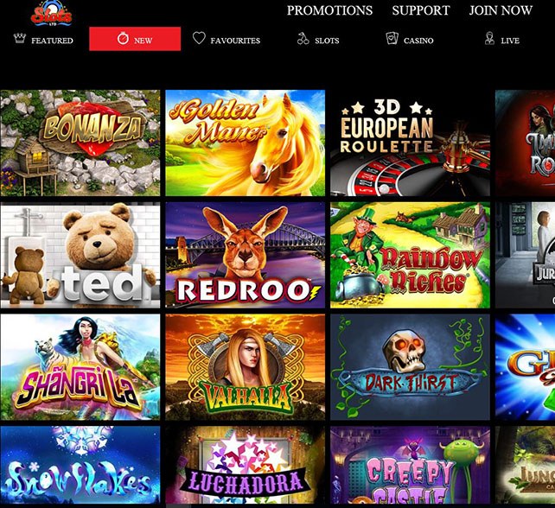This screenshot has height=508, width=555.
Task: Switch to the Favourites tab
Action: (226, 39)
